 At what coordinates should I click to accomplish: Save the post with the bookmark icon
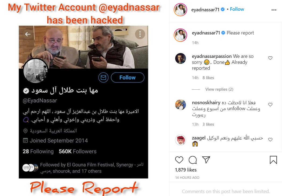coord(273,160)
